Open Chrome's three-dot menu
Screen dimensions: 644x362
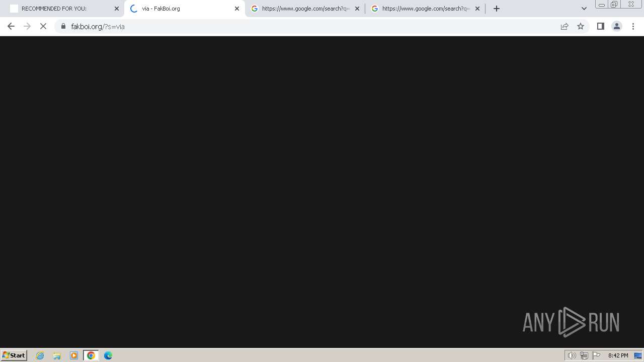tap(633, 26)
